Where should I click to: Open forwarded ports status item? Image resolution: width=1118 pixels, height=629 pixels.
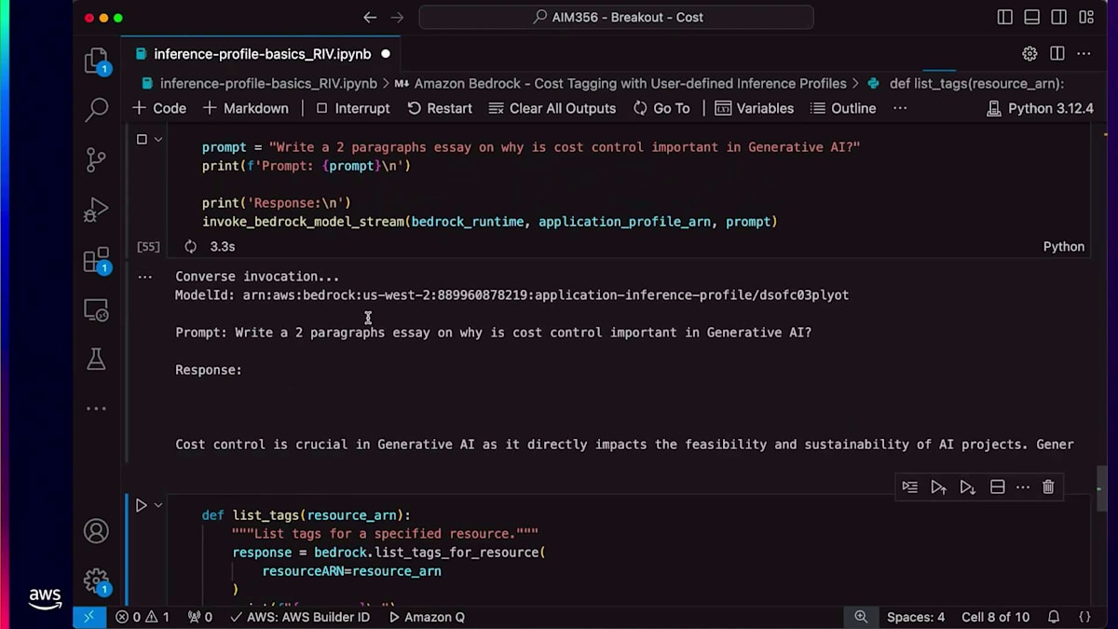tap(200, 617)
